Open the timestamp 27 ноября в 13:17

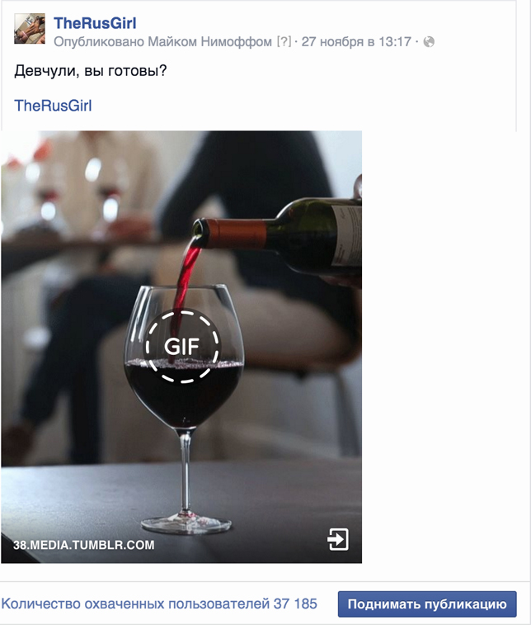point(356,42)
